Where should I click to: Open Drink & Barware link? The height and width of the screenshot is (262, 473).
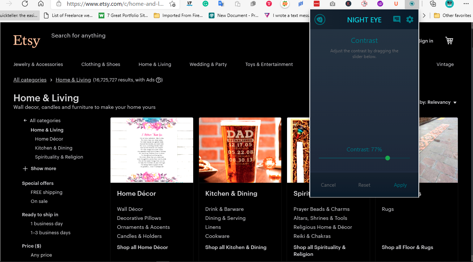(225, 209)
